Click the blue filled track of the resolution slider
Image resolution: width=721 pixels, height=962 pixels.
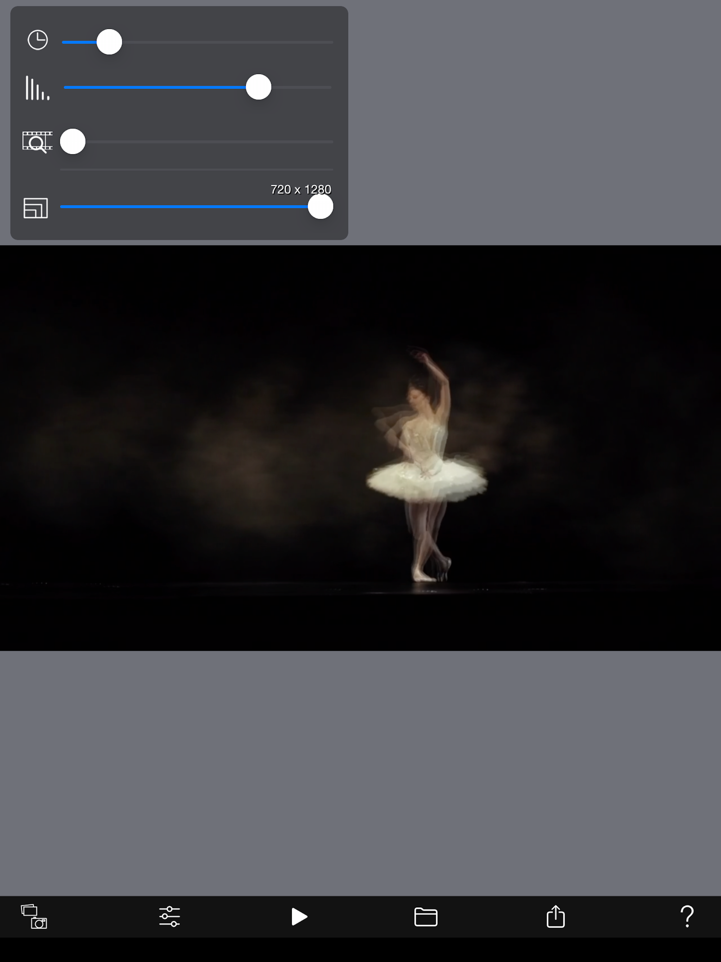183,207
